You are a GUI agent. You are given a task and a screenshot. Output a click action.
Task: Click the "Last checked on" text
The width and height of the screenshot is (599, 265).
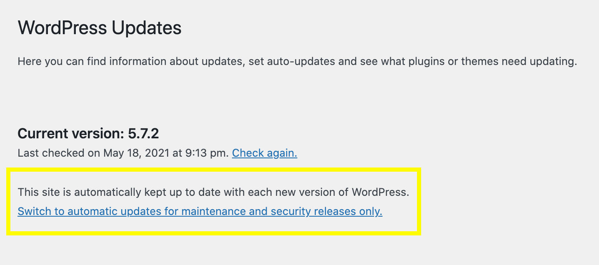point(51,153)
